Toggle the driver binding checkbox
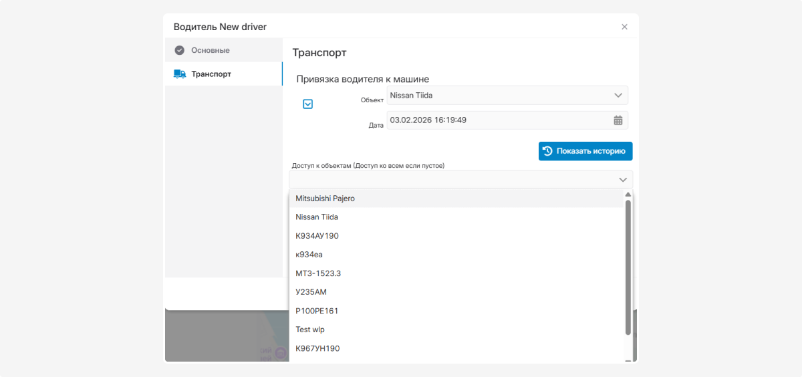 [x=308, y=104]
